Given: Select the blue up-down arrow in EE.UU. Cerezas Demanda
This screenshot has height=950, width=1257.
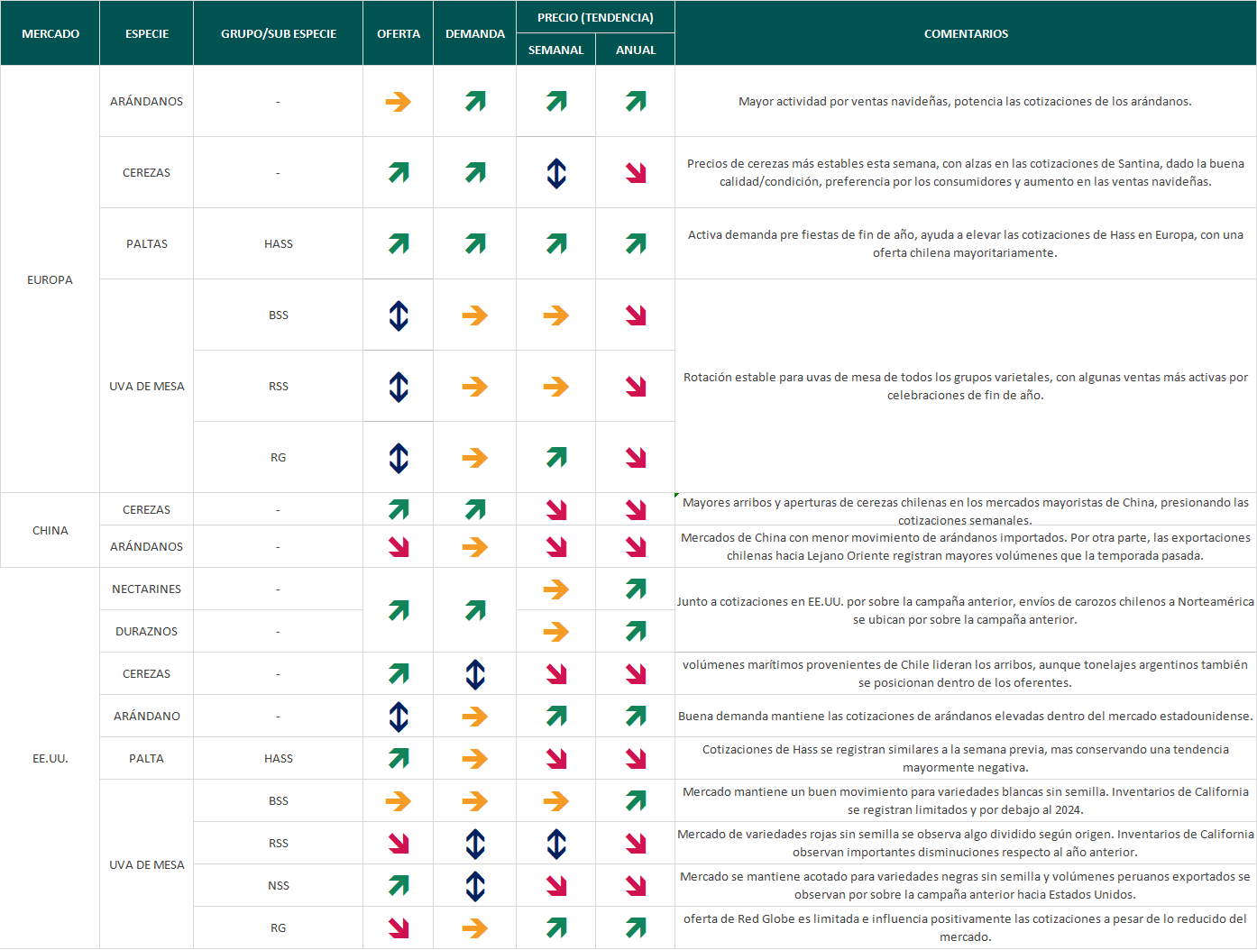Looking at the screenshot, I should coord(475,674).
